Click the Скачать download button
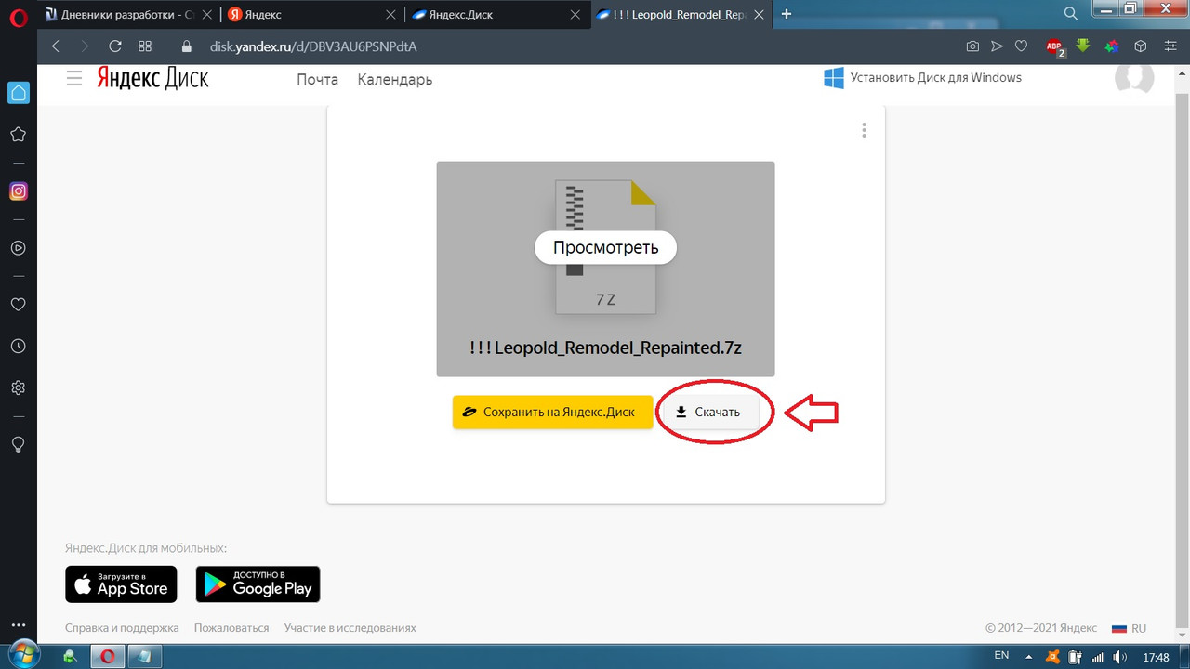Viewport: 1190px width, 669px height. (x=708, y=412)
